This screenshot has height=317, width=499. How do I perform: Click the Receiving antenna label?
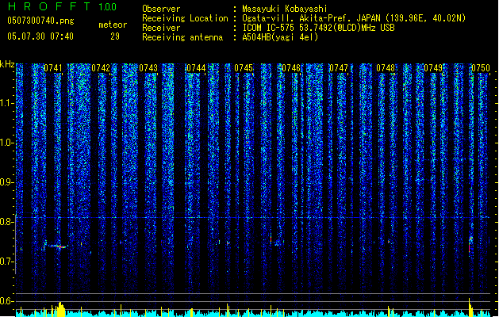182,37
